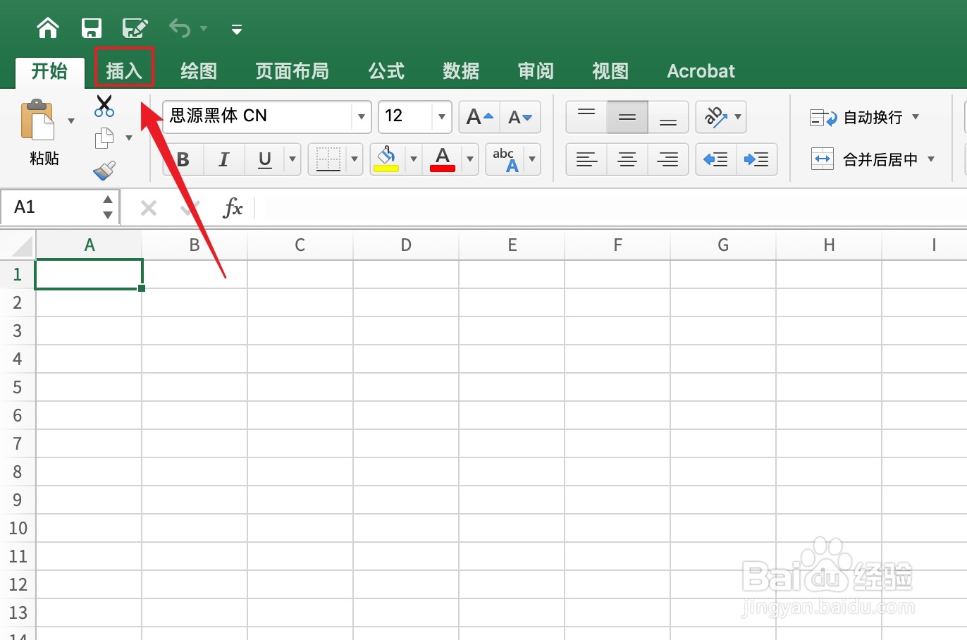
Task: Open the font size dropdown arrow
Action: click(x=442, y=117)
